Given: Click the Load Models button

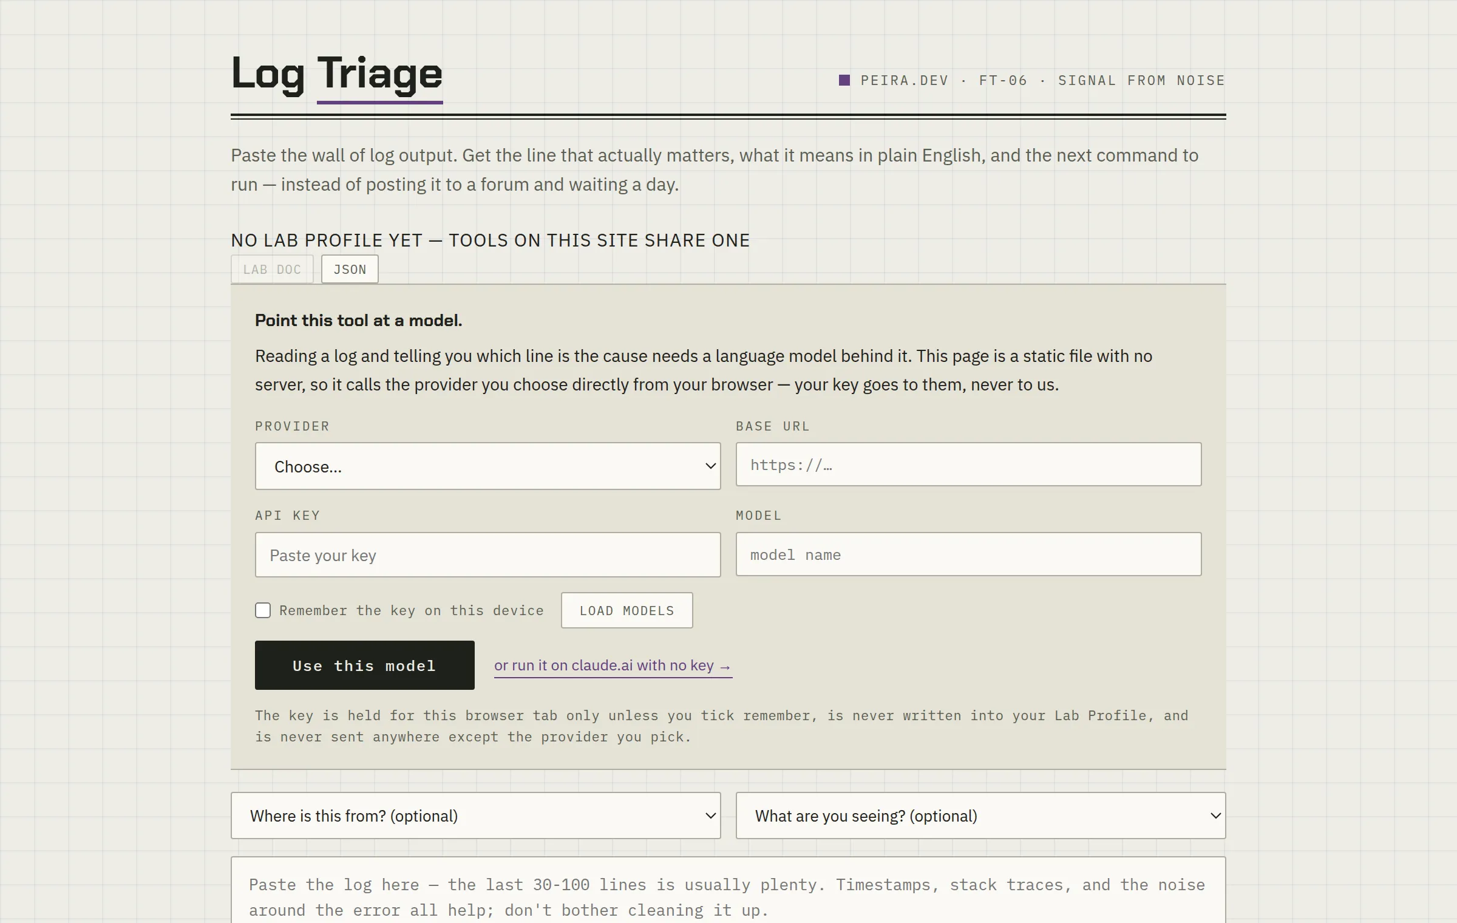Looking at the screenshot, I should click(627, 610).
